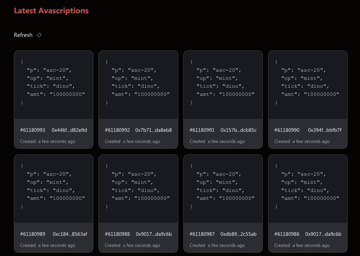Viewport: 360px width, 256px height.
Task: View owner address 0x157b...dcb85c
Action: point(238,130)
